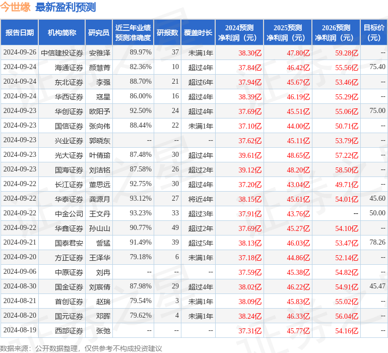Image resolution: width=388 pixels, height=353 pixels.
Task: Click the 今世缘 stock name title
Action: [15, 7]
